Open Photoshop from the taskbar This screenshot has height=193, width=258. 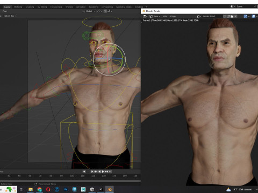(x=66, y=189)
